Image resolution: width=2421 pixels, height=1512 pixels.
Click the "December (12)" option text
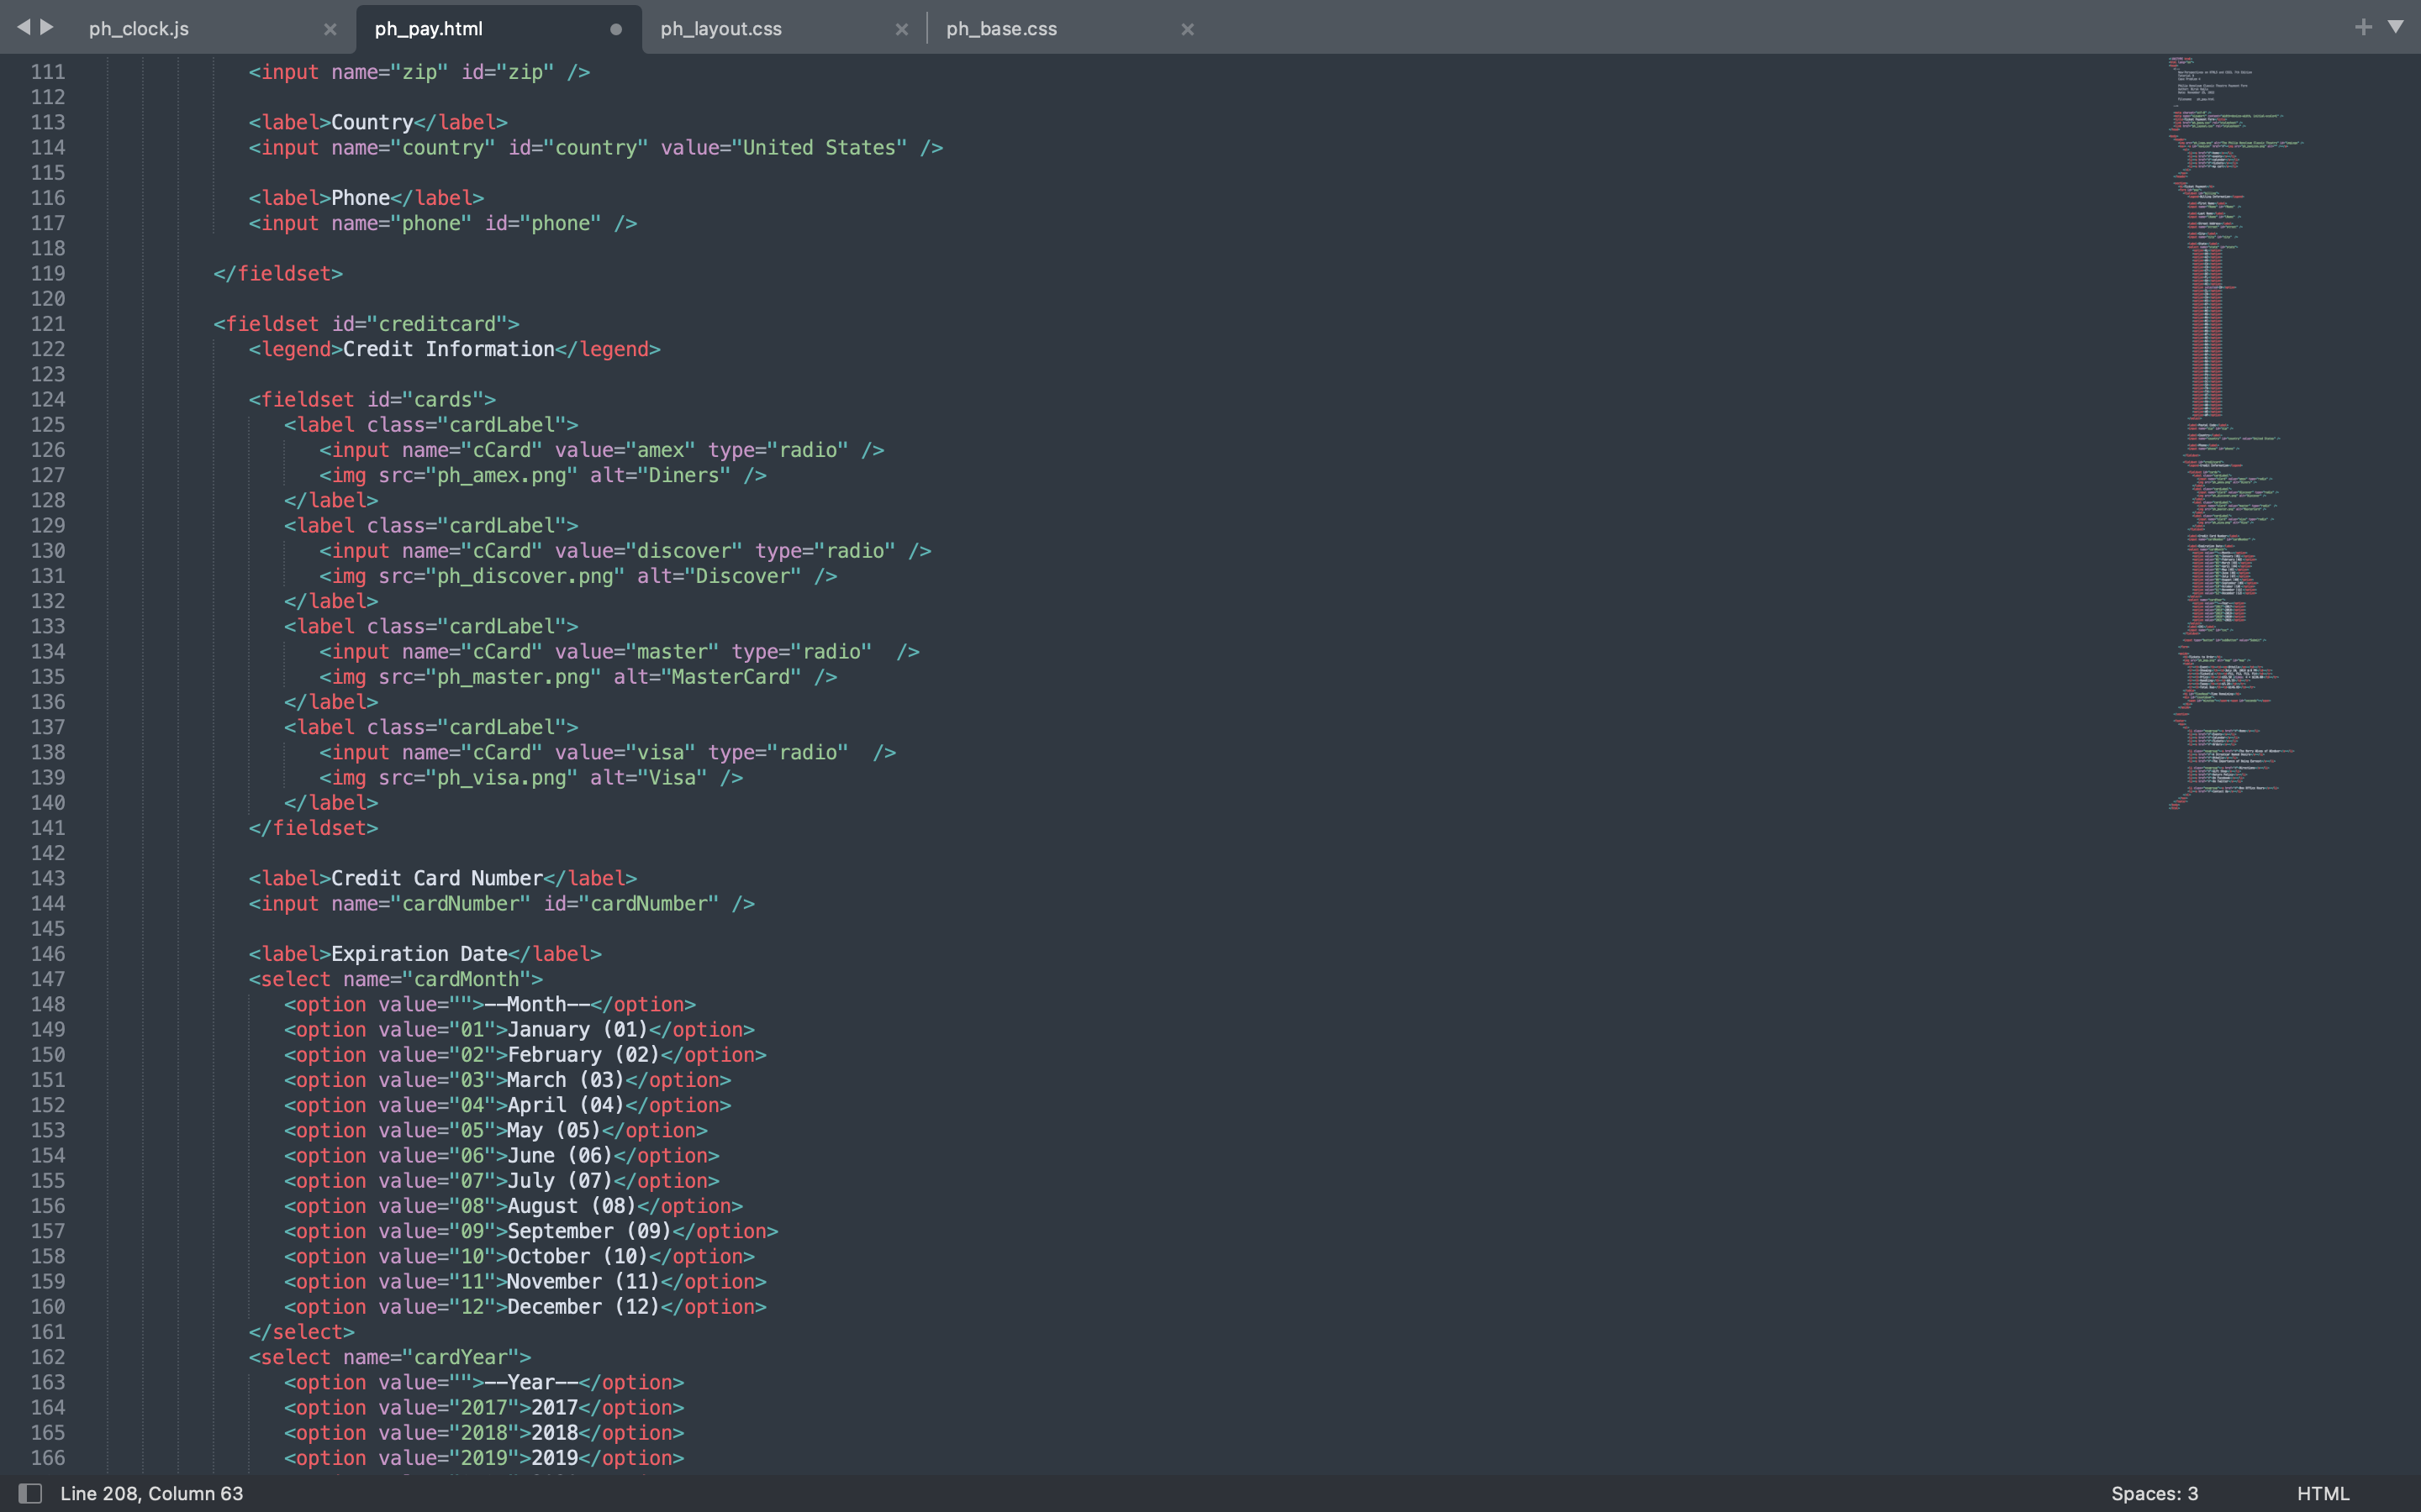[584, 1307]
